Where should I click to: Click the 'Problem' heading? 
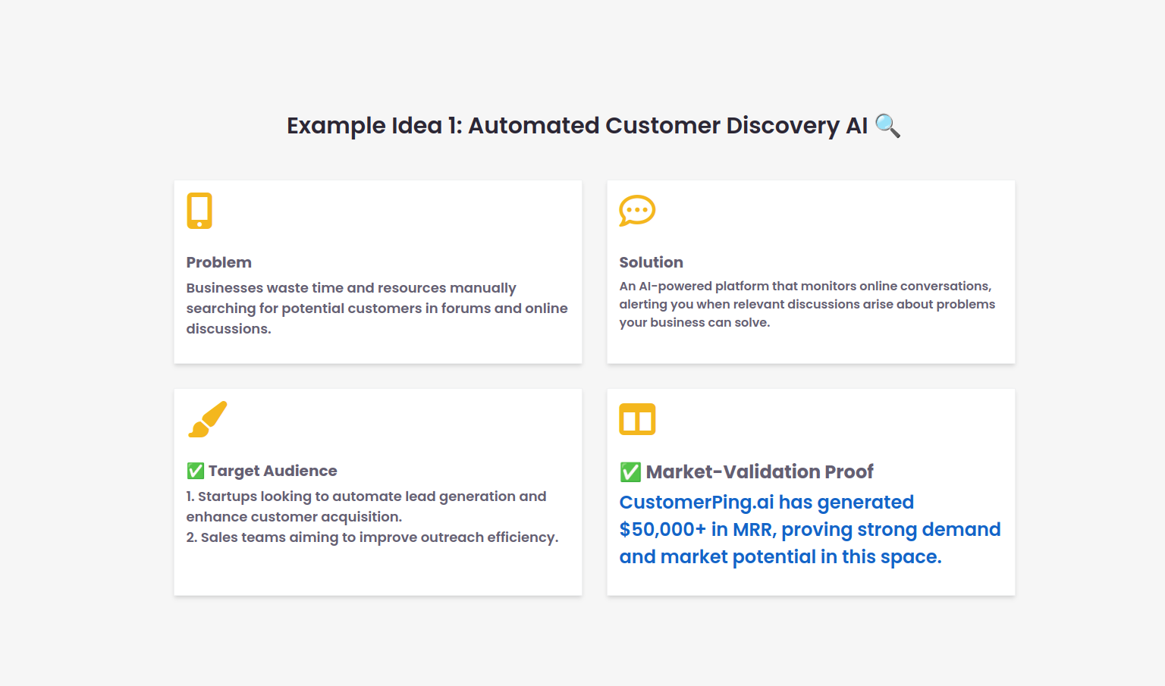219,262
